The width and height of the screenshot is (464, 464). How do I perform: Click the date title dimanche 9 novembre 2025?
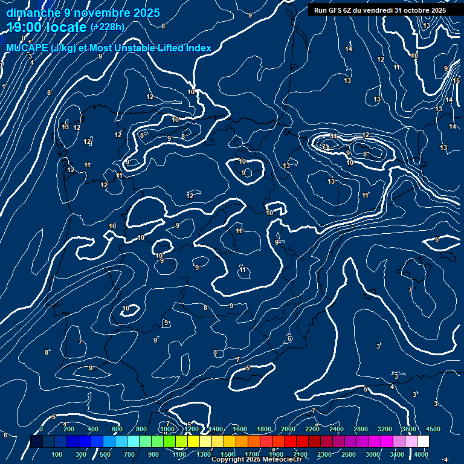pos(83,13)
